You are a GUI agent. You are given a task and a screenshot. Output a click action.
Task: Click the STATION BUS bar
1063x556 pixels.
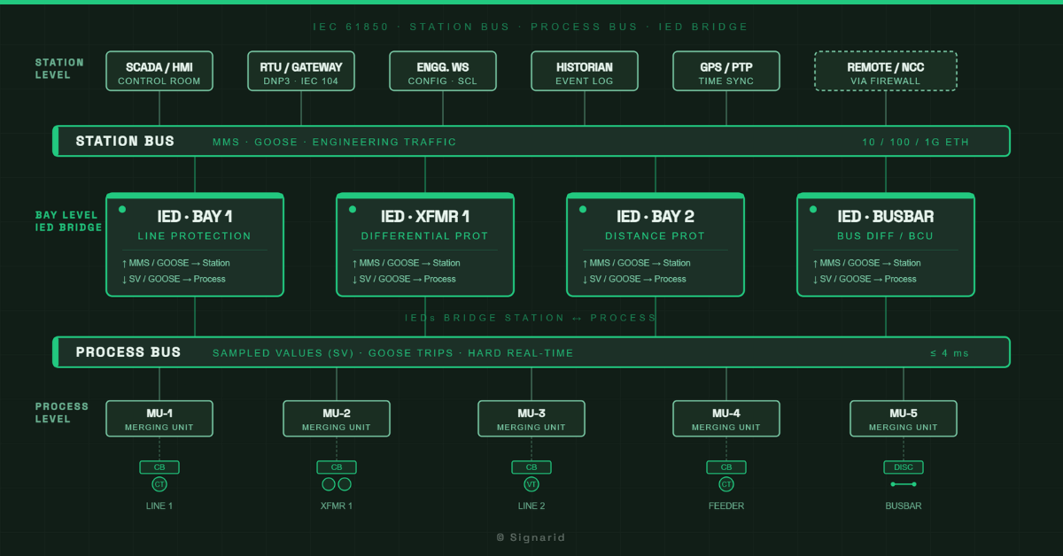pyautogui.click(x=531, y=142)
